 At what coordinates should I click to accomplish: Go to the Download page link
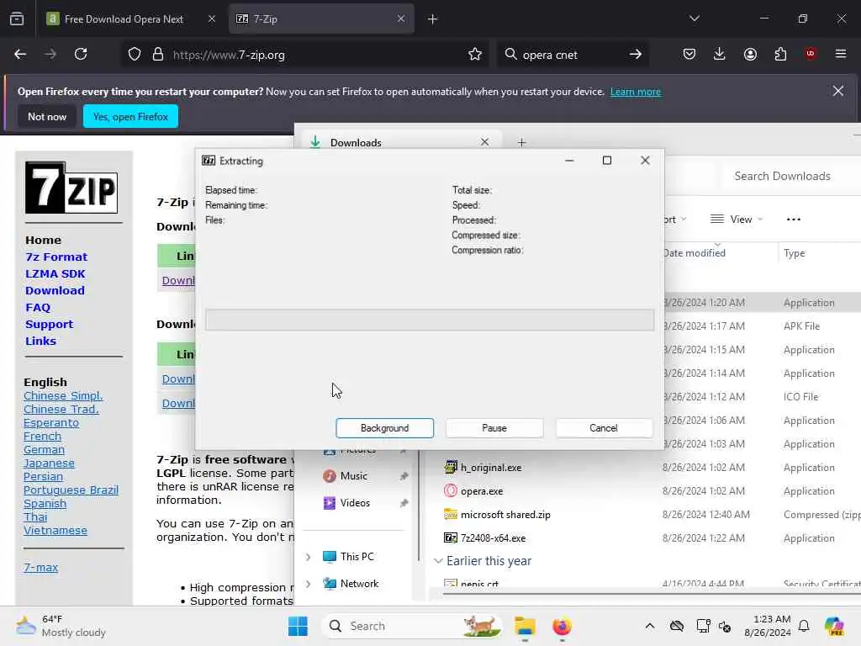pos(55,290)
